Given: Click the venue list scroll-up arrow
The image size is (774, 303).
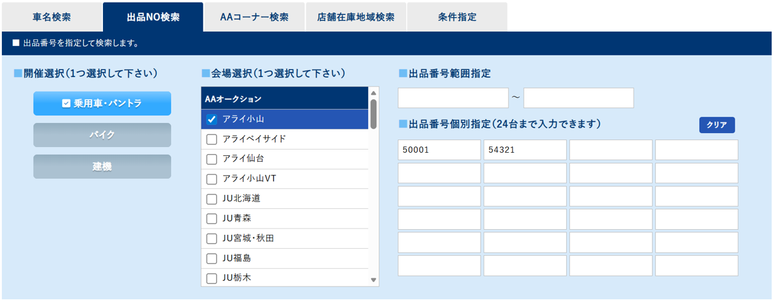Looking at the screenshot, I should tap(373, 92).
